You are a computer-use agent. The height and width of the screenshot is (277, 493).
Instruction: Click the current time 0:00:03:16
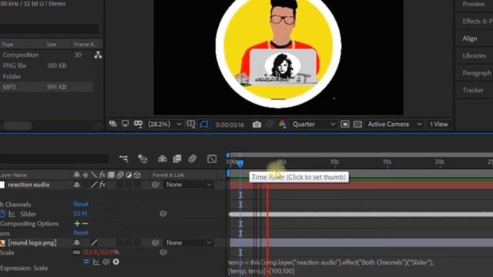click(230, 125)
